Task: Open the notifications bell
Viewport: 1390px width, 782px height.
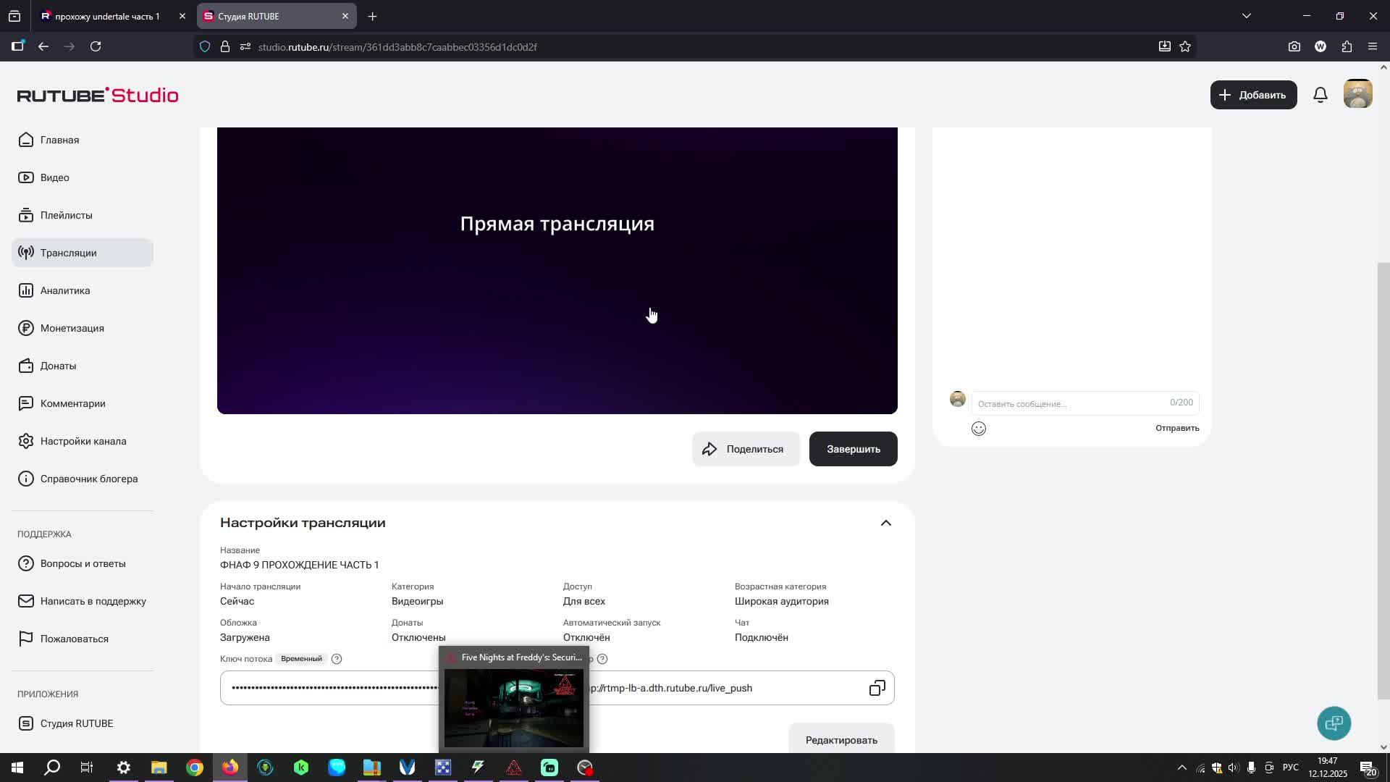Action: click(x=1320, y=94)
